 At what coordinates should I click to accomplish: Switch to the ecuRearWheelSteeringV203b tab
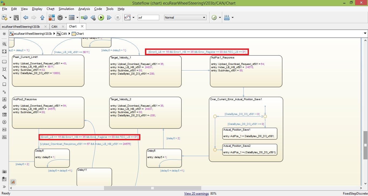click(x=21, y=27)
